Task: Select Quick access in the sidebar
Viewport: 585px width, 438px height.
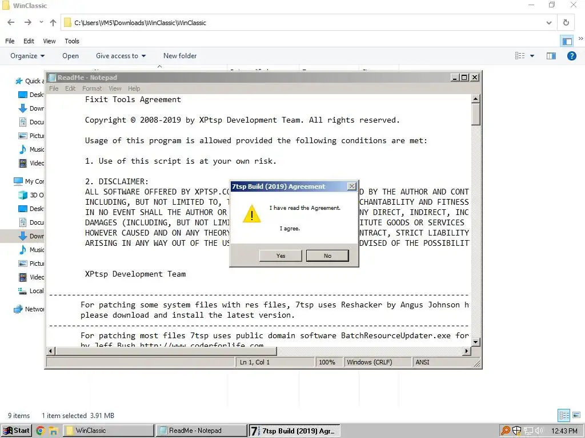Action: click(x=30, y=81)
